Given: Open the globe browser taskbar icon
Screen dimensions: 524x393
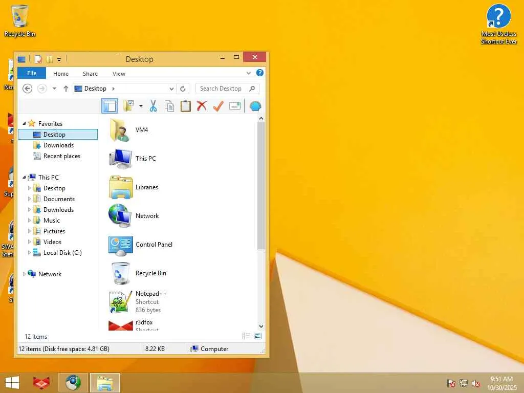Looking at the screenshot, I should (x=73, y=383).
